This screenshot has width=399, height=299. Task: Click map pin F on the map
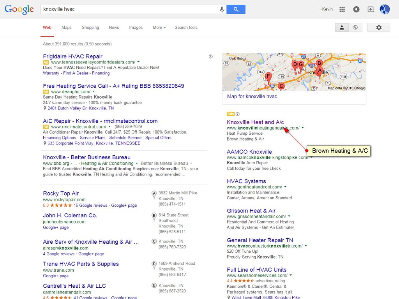(x=268, y=77)
